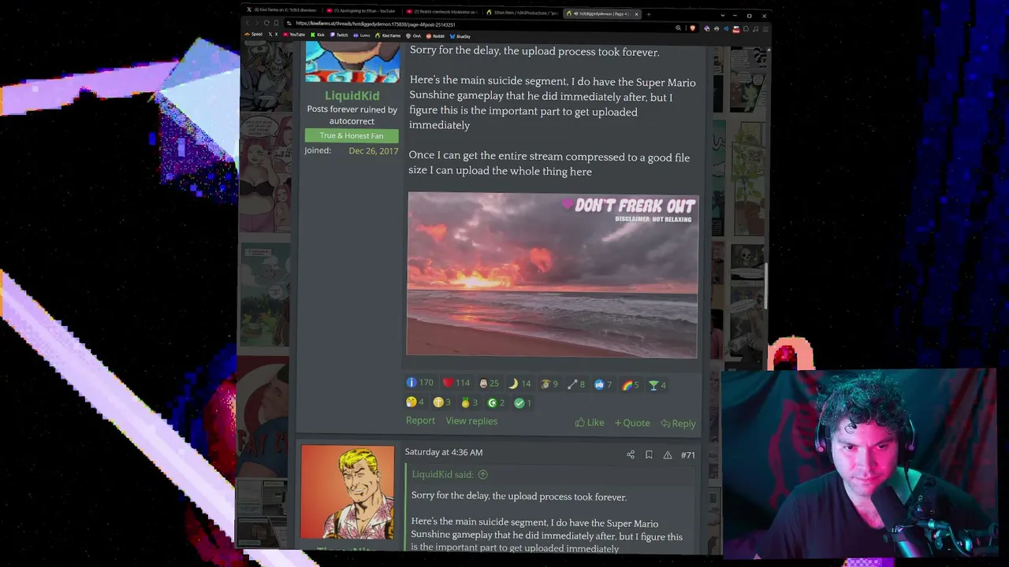Click the red heart reaction with 114
The height and width of the screenshot is (567, 1009).
456,383
